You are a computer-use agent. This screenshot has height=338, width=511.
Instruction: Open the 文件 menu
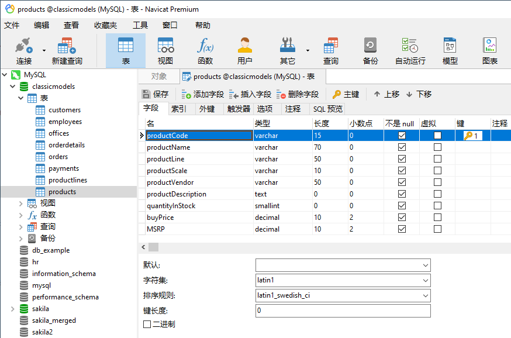click(x=12, y=25)
